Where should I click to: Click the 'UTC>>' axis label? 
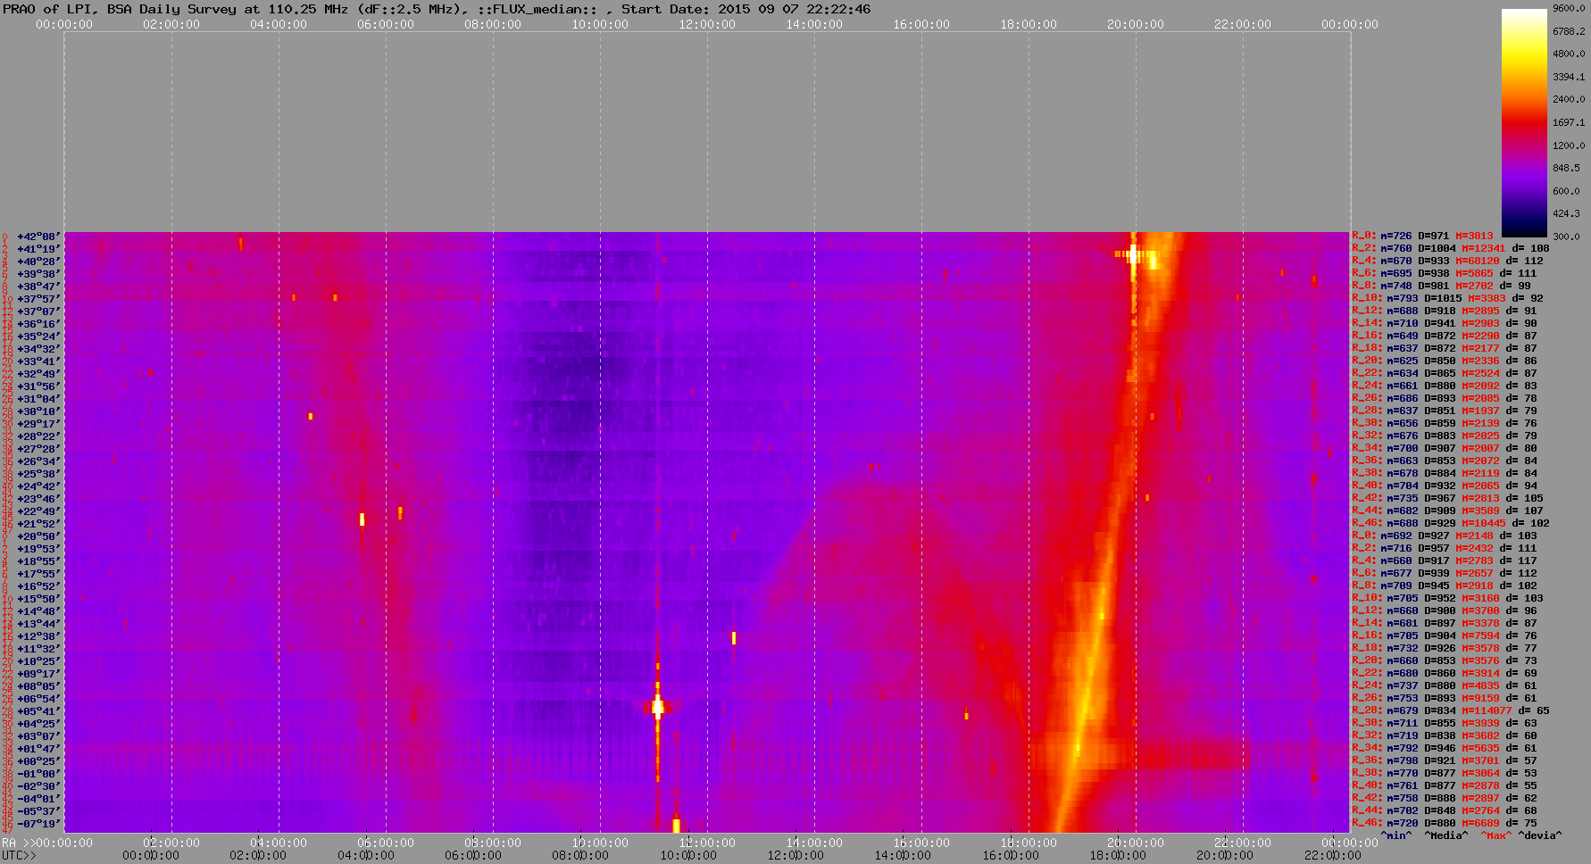[19, 855]
